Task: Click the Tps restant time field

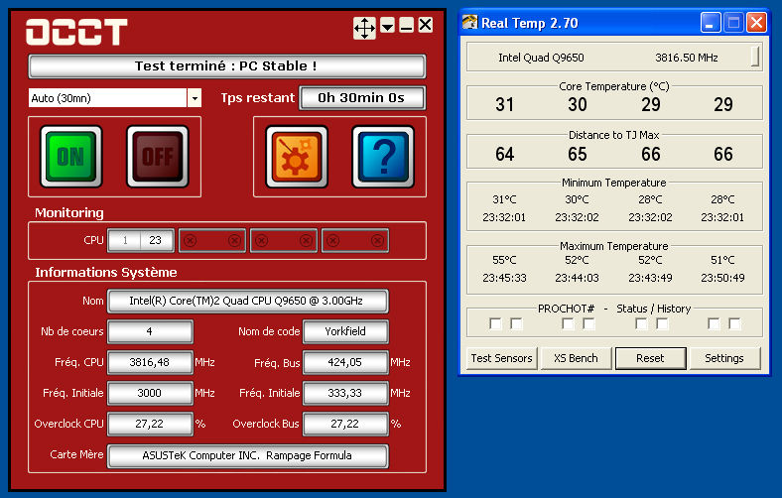Action: [x=363, y=97]
